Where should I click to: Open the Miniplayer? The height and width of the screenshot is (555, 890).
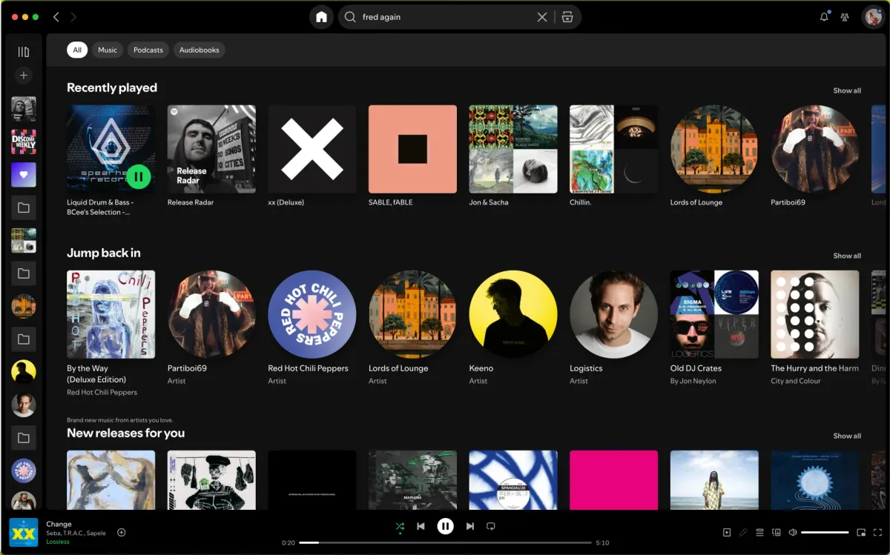pyautogui.click(x=861, y=532)
